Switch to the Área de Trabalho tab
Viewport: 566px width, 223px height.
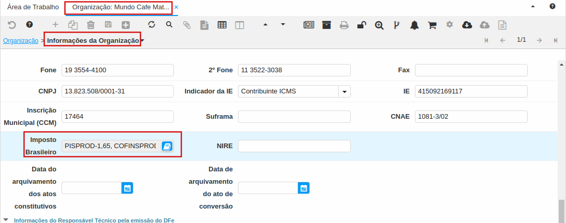point(33,7)
